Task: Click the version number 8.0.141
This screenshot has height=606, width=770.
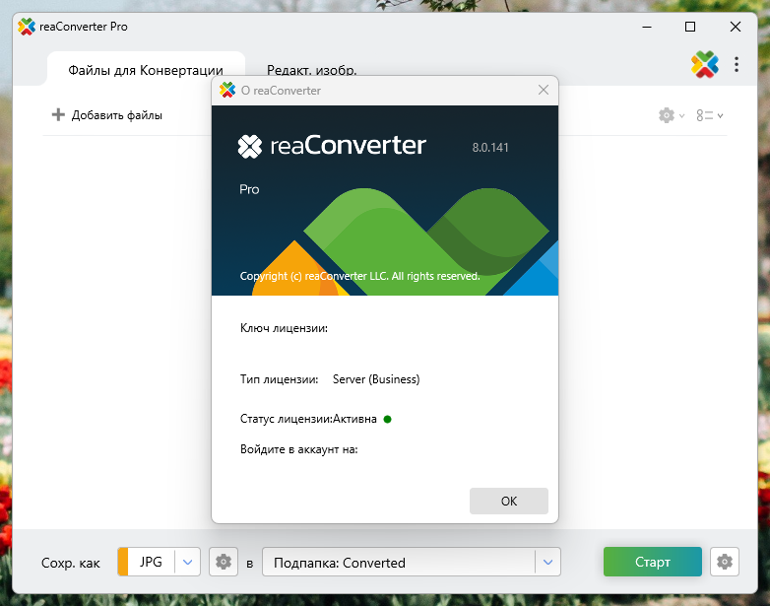Action: click(x=490, y=148)
